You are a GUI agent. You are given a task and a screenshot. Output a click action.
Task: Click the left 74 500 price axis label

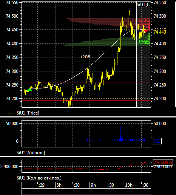(x=12, y=16)
